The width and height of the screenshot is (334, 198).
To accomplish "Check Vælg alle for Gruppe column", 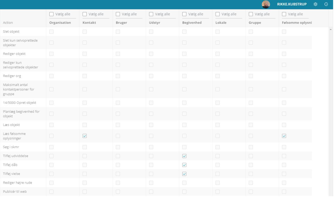I will pyautogui.click(x=251, y=14).
